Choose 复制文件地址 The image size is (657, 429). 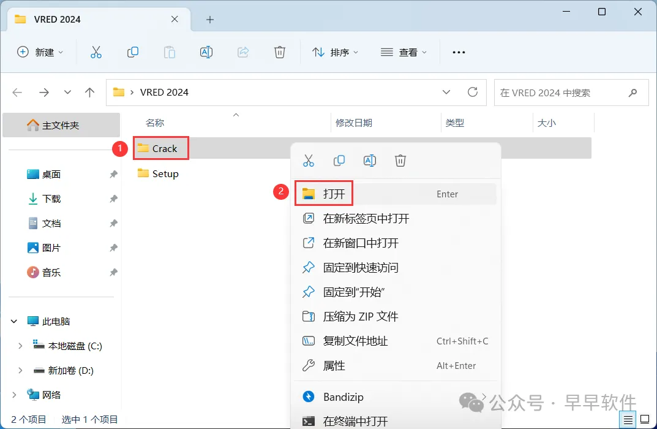pos(396,341)
